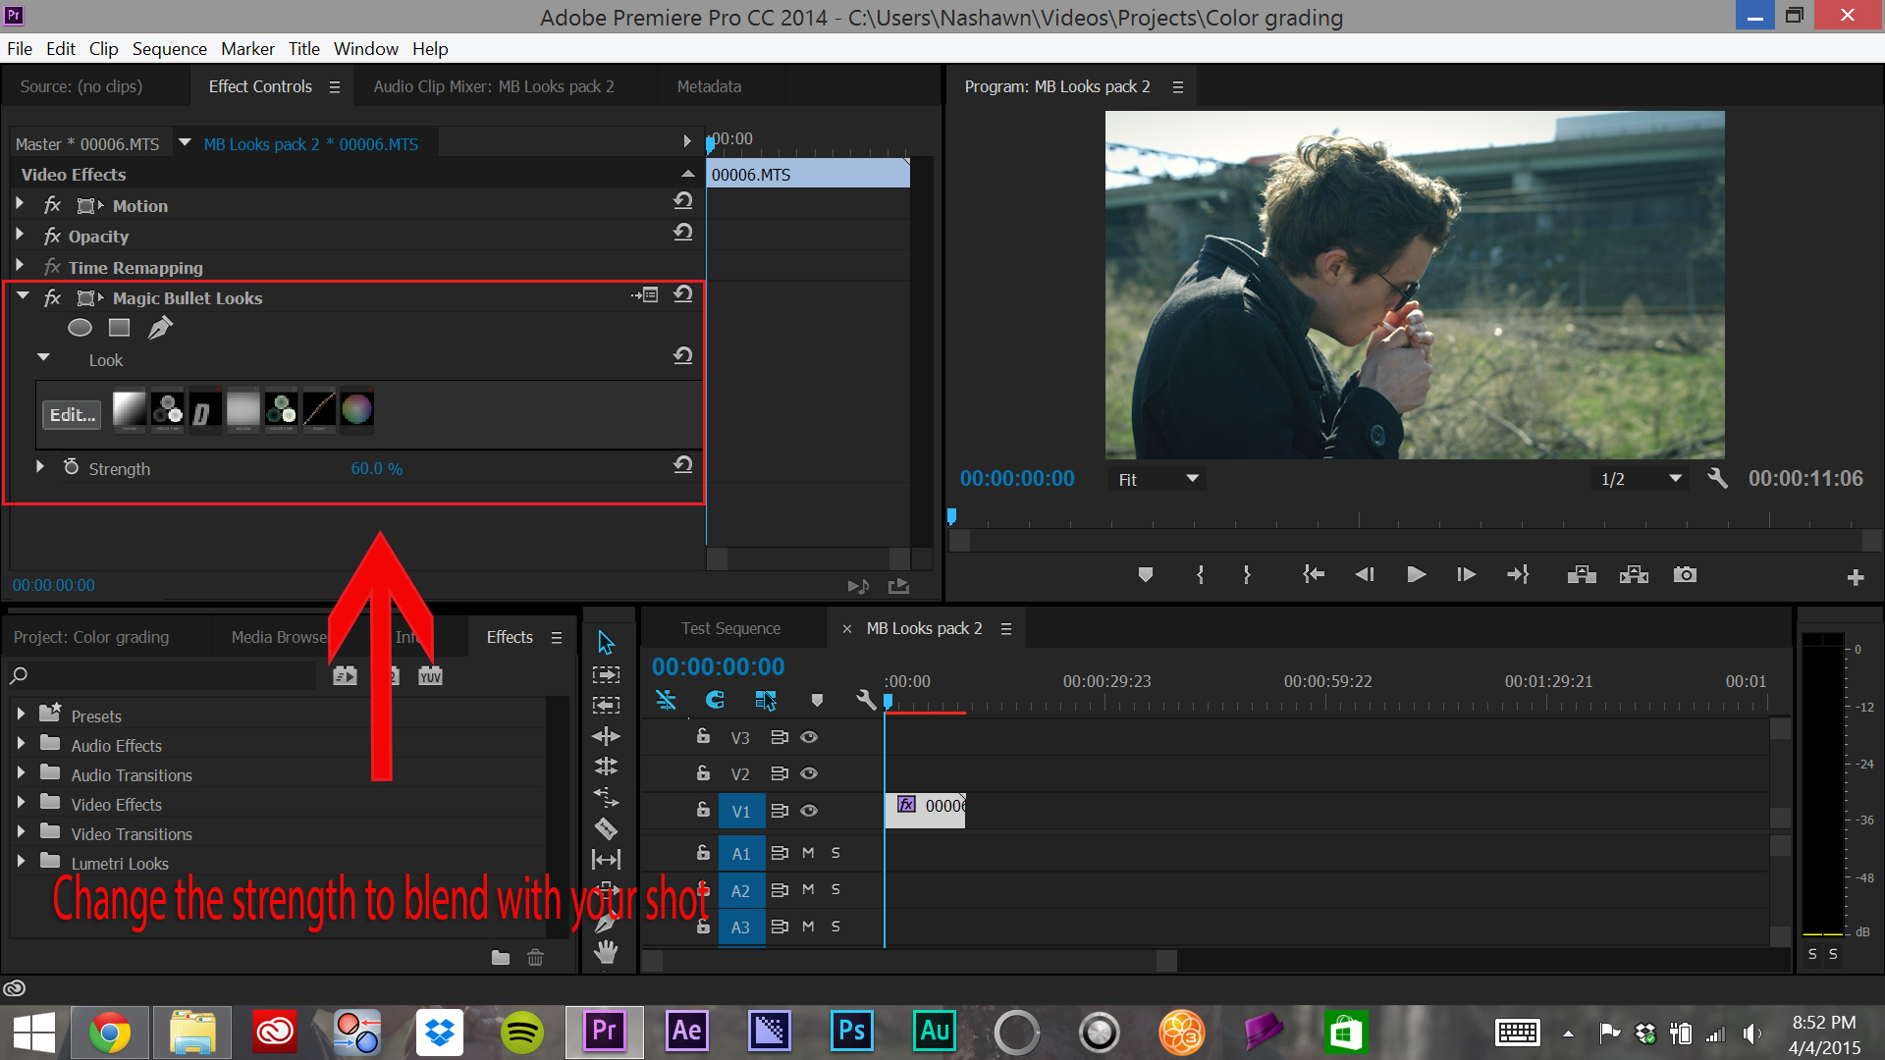This screenshot has width=1885, height=1060.
Task: Select the free draw bezier pen mask
Action: pos(160,328)
